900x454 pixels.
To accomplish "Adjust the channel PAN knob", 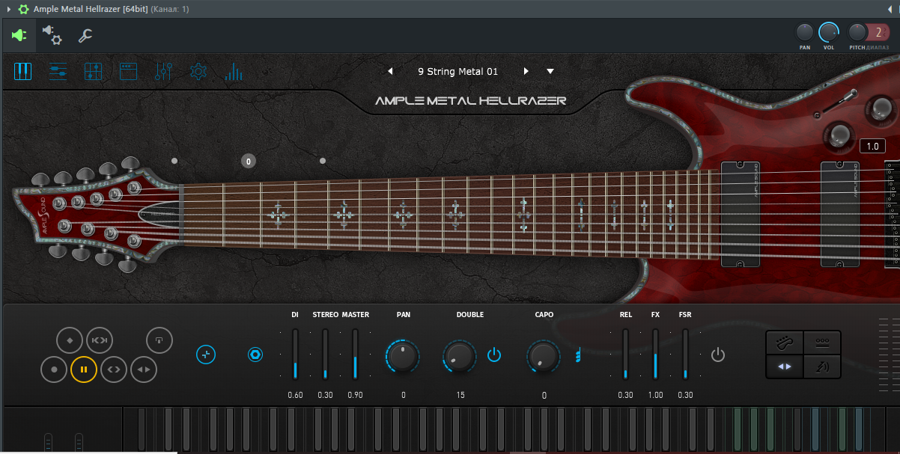I will coord(805,32).
